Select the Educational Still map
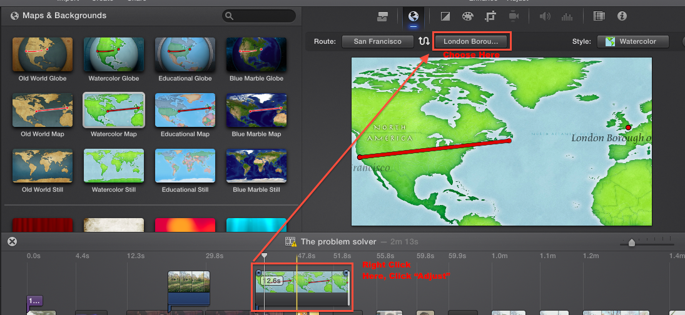 185,166
